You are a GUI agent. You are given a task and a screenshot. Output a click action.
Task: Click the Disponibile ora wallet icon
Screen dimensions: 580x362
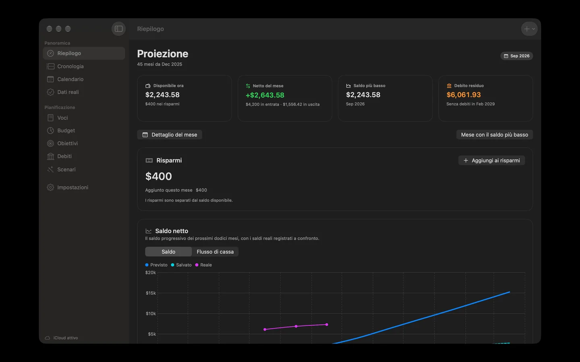coord(148,86)
